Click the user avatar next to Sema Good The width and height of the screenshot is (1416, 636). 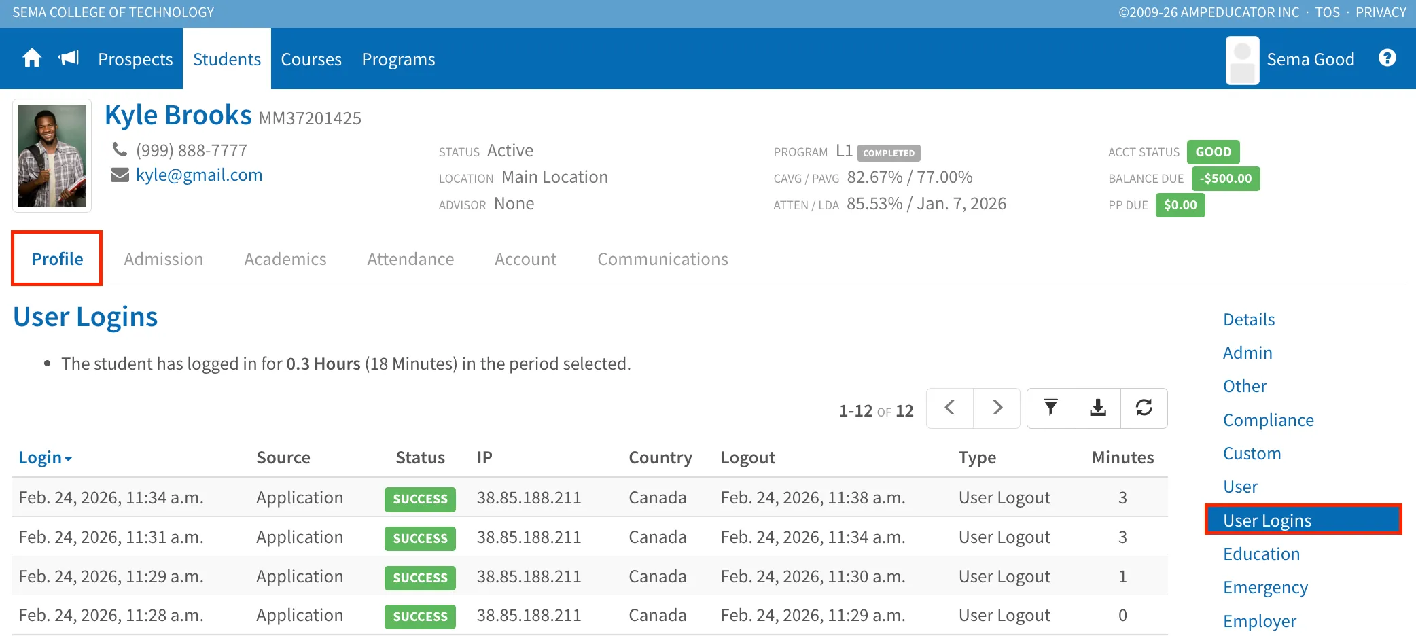[1242, 60]
